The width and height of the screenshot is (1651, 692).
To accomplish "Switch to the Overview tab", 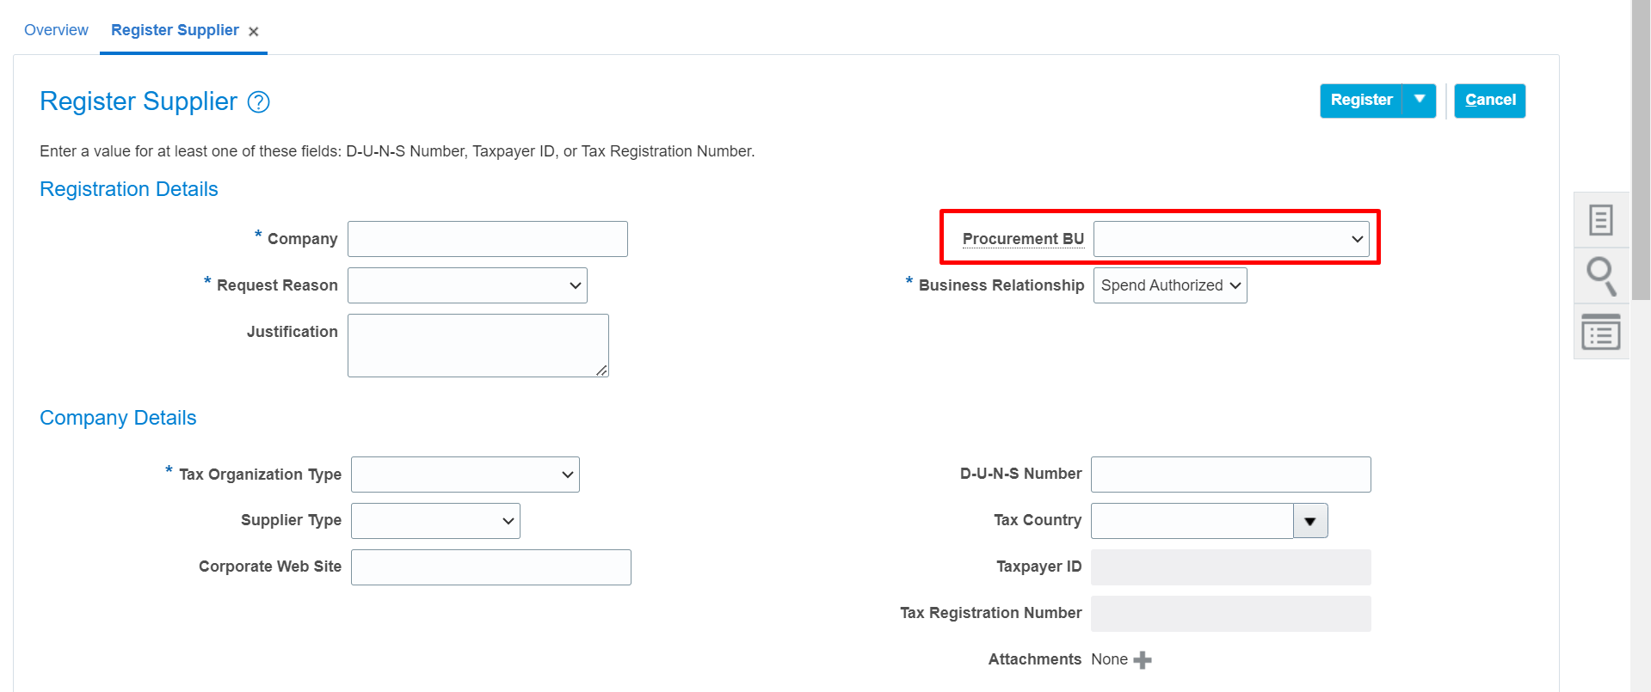I will pyautogui.click(x=56, y=29).
